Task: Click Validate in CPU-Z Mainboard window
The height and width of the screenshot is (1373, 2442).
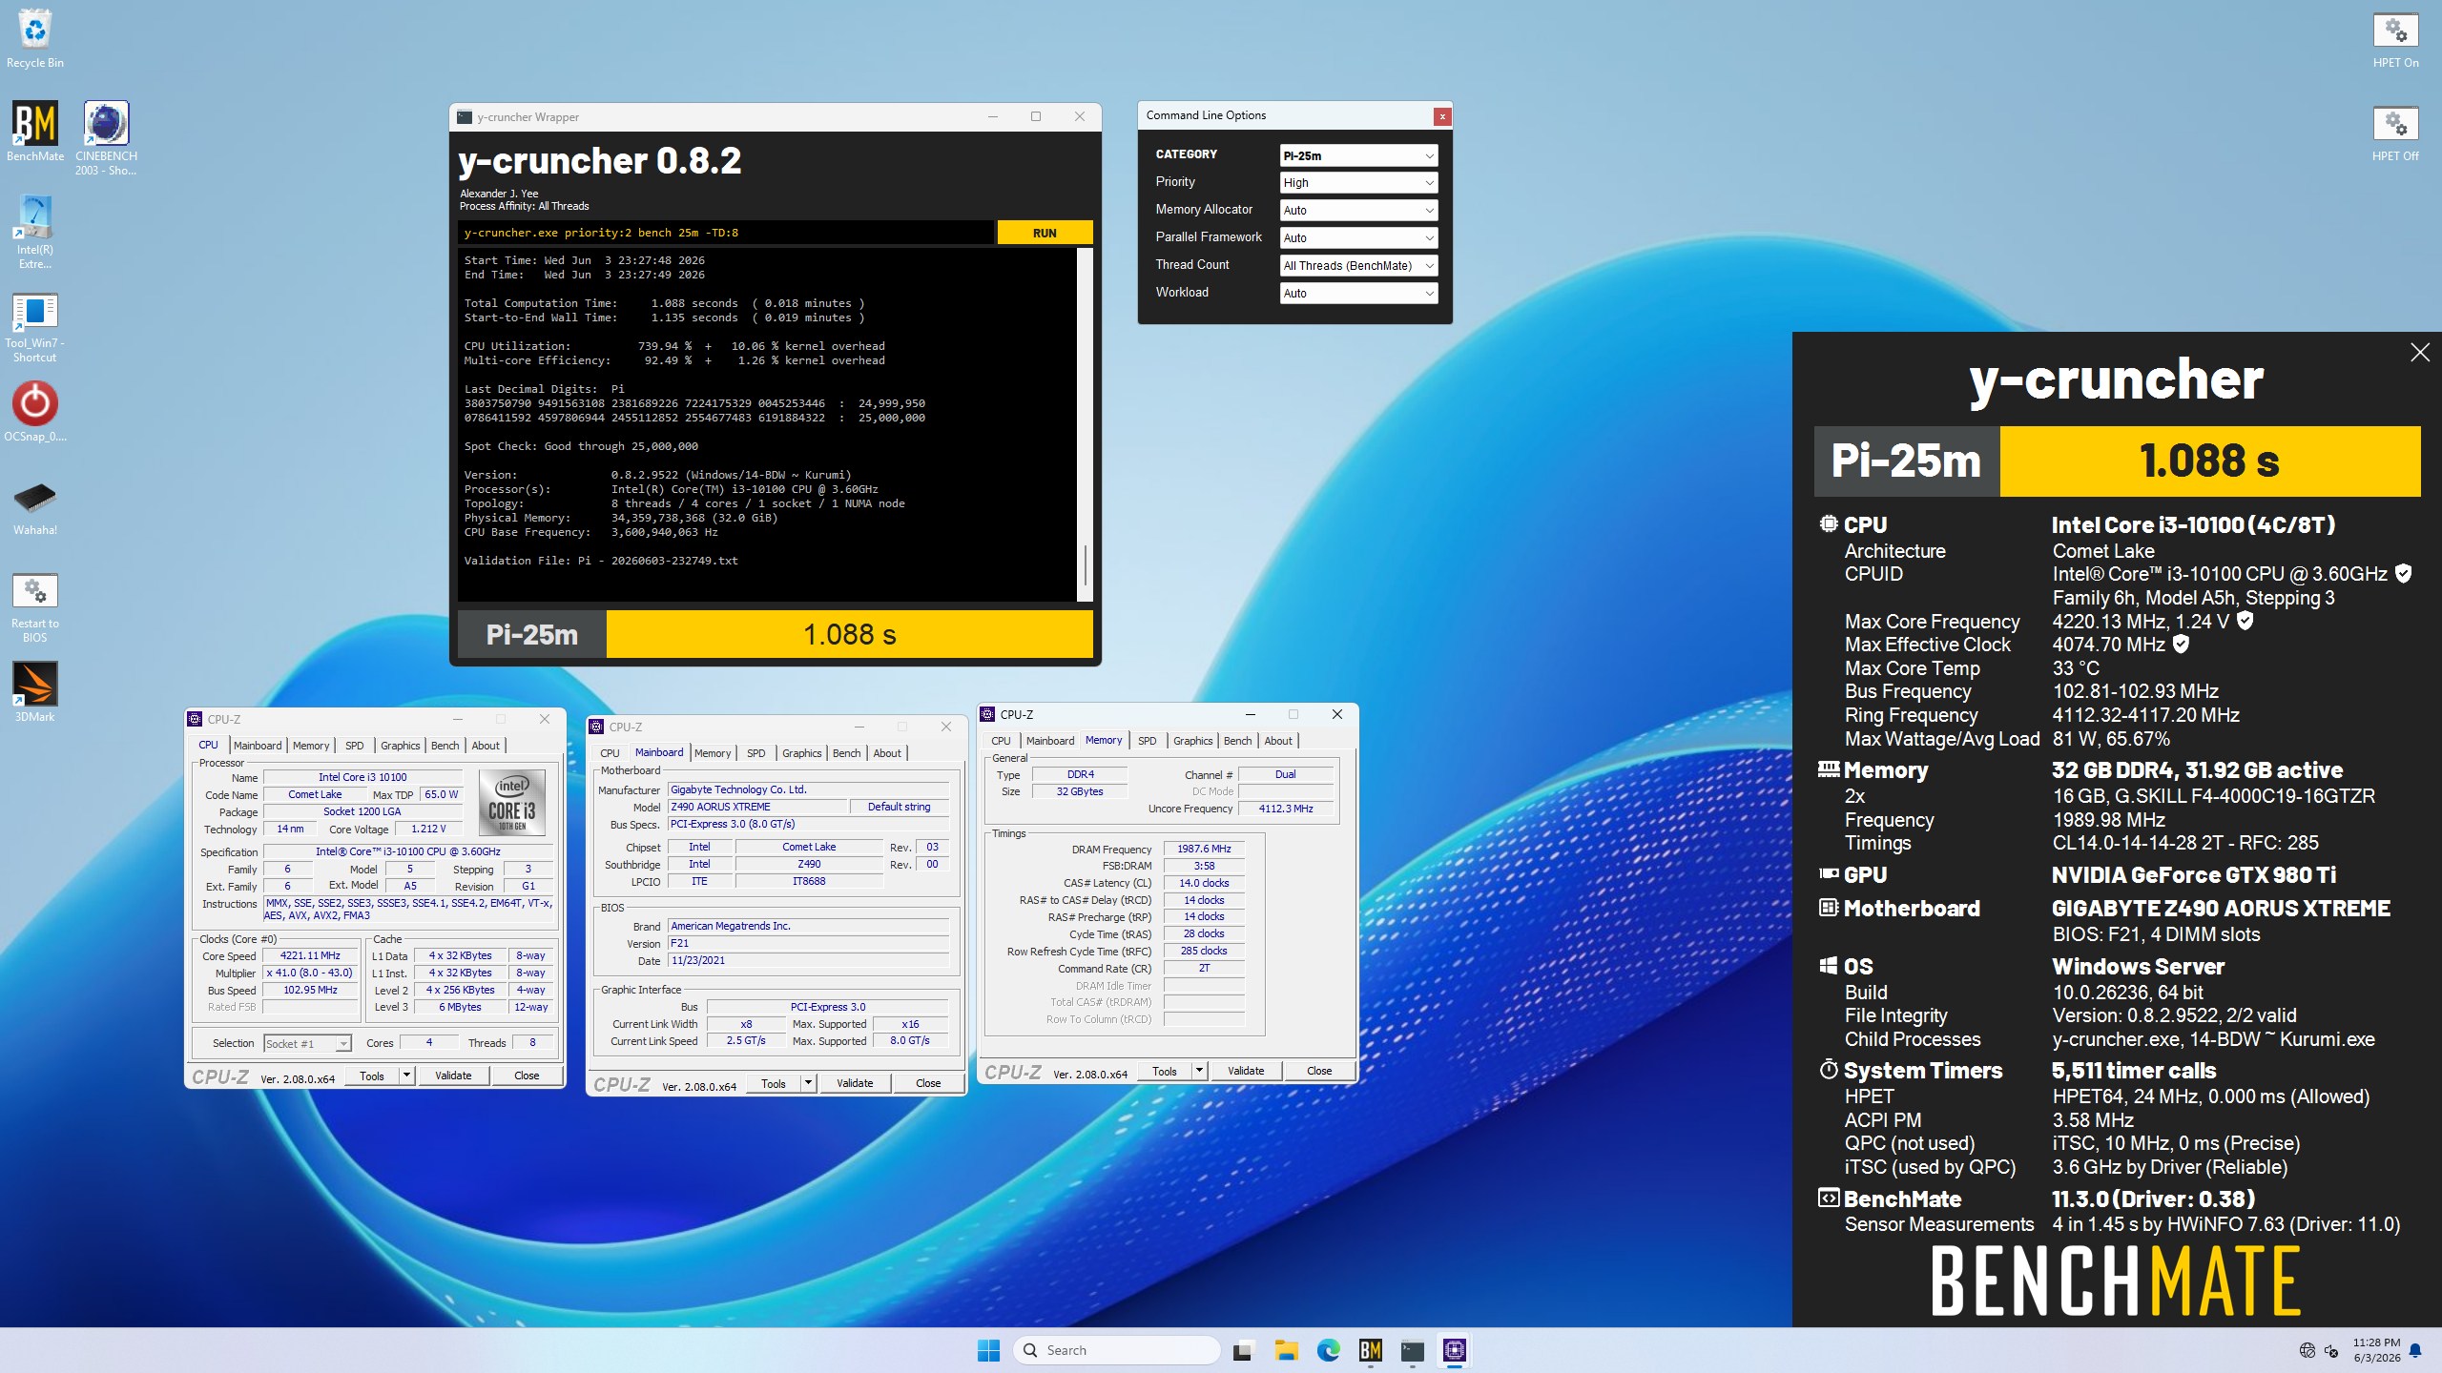Action: pyautogui.click(x=855, y=1083)
